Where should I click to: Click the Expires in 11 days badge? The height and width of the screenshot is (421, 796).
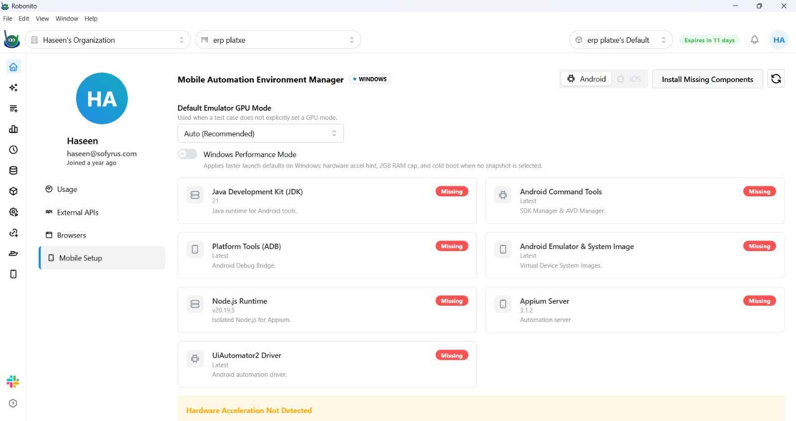pos(709,40)
